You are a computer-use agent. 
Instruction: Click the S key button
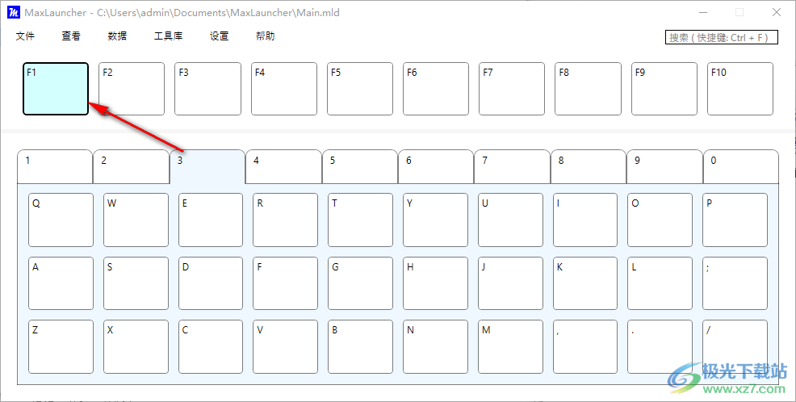(136, 283)
